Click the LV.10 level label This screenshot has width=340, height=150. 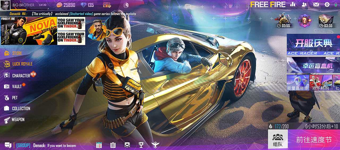click(42, 5)
